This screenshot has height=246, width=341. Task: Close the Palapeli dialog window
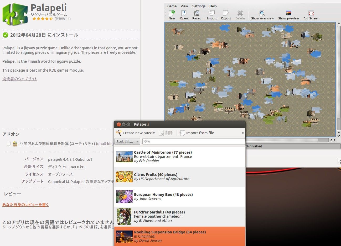tap(119, 124)
